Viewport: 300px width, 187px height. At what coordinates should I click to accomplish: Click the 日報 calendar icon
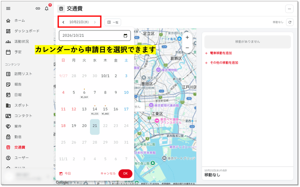click(x=8, y=95)
